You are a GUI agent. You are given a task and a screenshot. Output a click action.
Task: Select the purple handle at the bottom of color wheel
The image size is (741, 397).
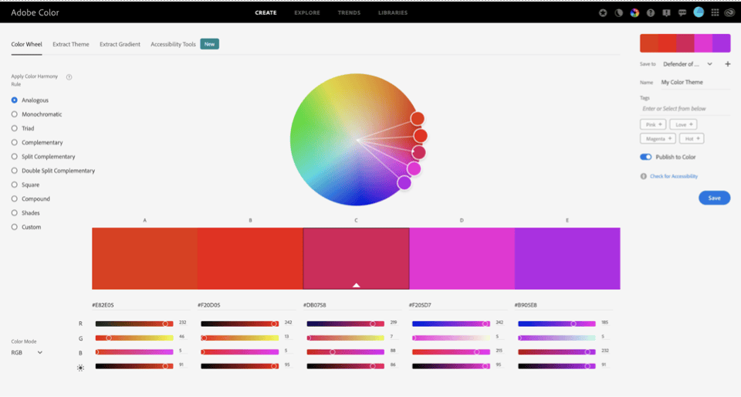(404, 182)
